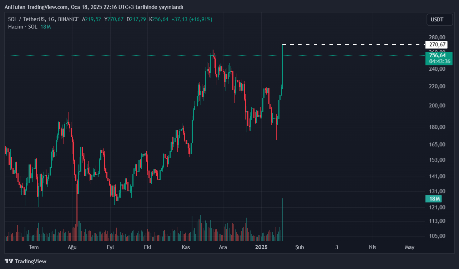Click the 105,00 level on price axis
The height and width of the screenshot is (269, 459).
pyautogui.click(x=437, y=236)
